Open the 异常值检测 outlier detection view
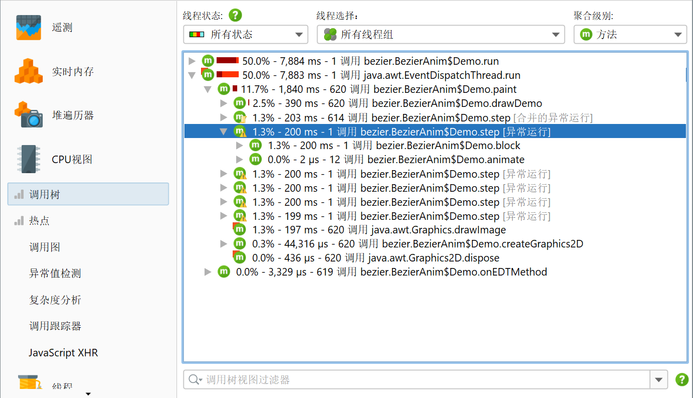Screen dimensions: 693x398 click(55, 274)
